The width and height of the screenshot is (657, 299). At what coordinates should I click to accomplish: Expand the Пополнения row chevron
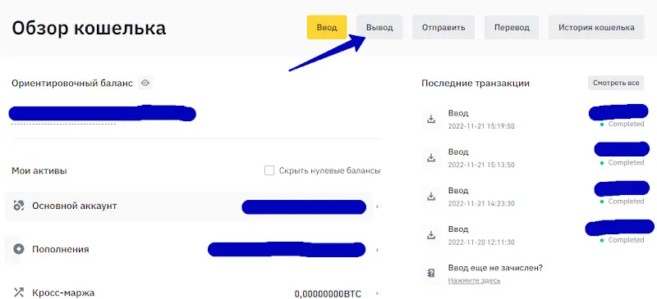(x=377, y=250)
